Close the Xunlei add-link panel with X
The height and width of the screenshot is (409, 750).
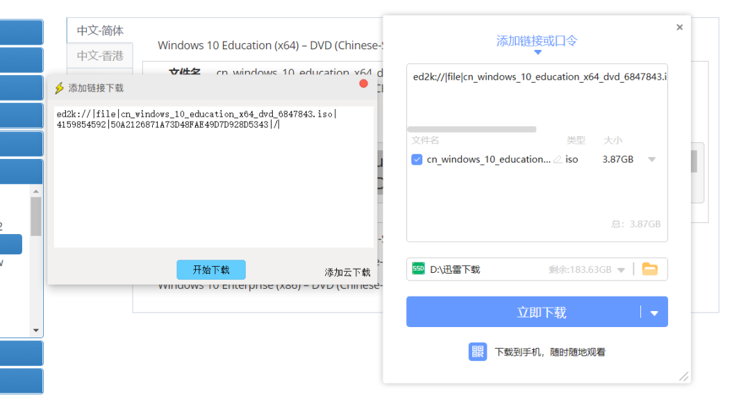point(680,27)
